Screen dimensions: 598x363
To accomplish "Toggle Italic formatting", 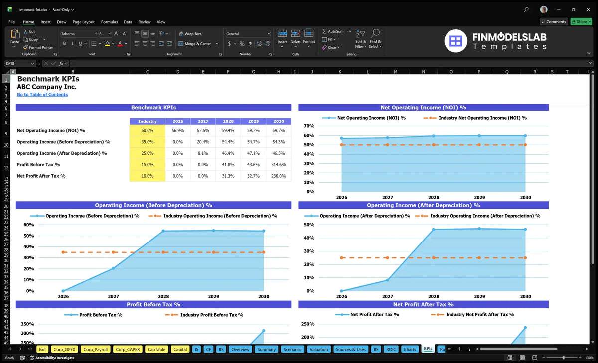I will (73, 44).
